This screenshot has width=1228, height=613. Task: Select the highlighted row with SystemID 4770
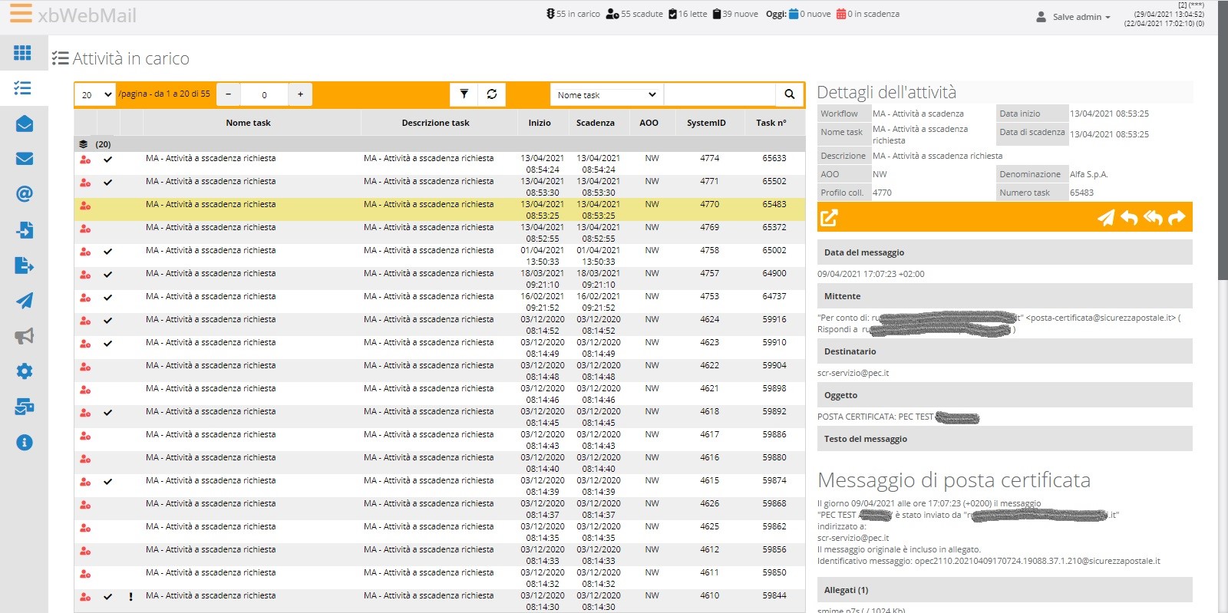(x=439, y=209)
